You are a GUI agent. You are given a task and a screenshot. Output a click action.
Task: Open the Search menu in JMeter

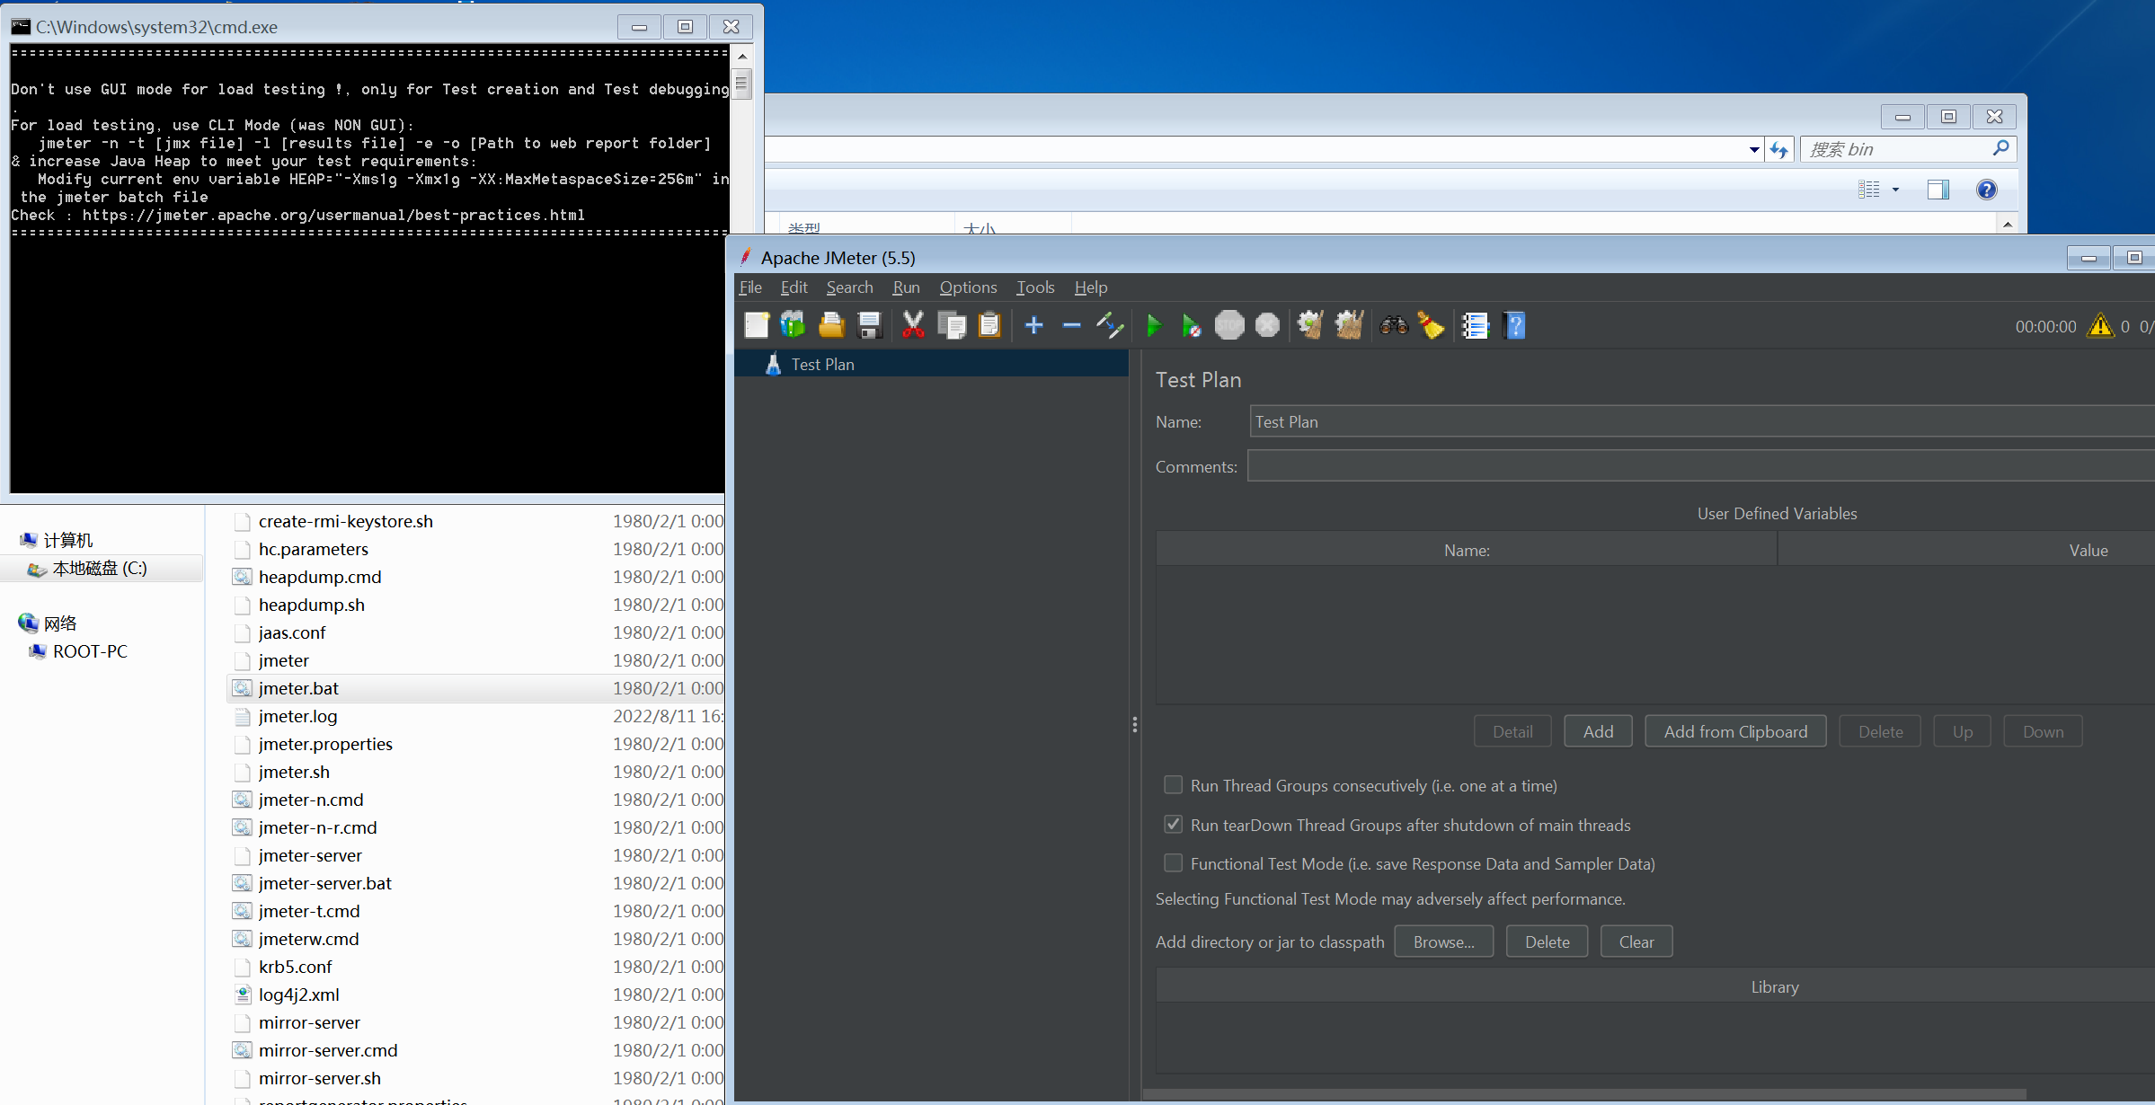click(849, 287)
